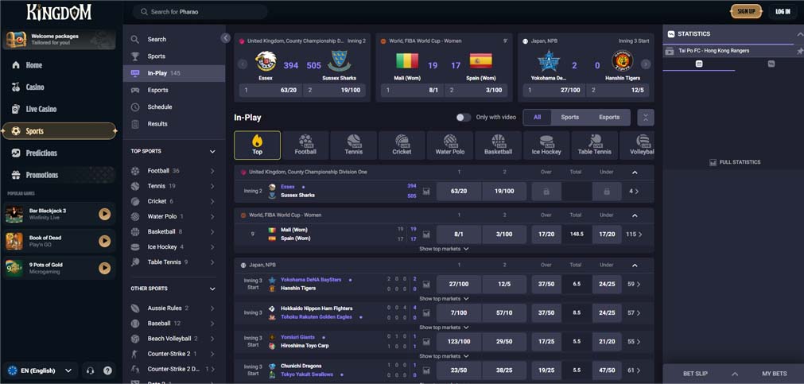Click the Kingdom logo
This screenshot has height=384, width=804.
tap(59, 11)
